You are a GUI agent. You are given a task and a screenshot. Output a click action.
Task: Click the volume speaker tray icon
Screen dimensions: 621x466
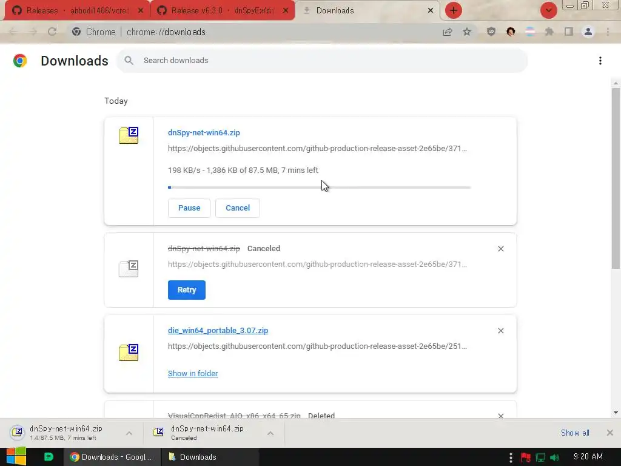555,458
